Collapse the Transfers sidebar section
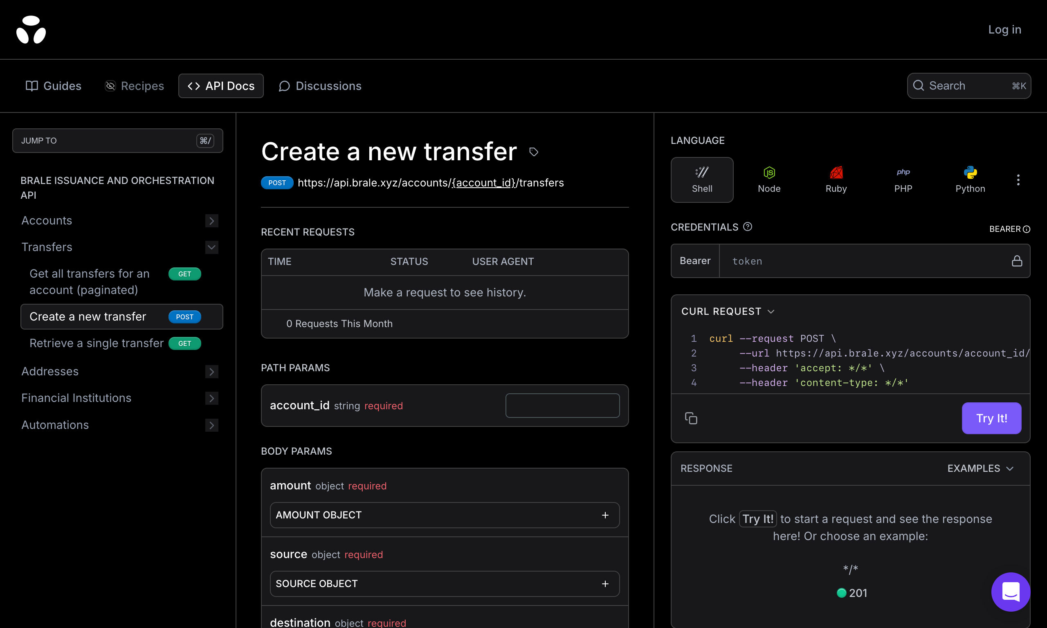Image resolution: width=1047 pixels, height=628 pixels. 211,247
